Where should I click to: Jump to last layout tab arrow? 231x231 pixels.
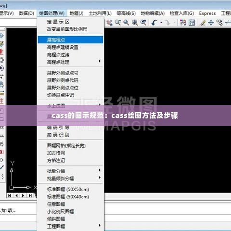[x=30, y=195]
